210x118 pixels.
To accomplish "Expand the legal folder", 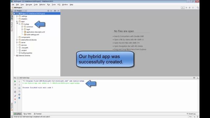I will [22, 29].
